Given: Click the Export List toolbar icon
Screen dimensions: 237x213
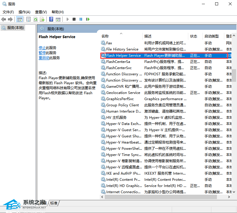Looking at the screenshot, I should pos(42,19).
